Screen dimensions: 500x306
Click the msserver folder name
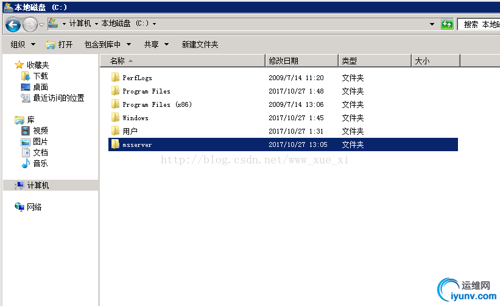[x=137, y=145]
